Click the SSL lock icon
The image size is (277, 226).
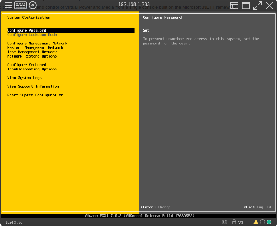pos(234,222)
